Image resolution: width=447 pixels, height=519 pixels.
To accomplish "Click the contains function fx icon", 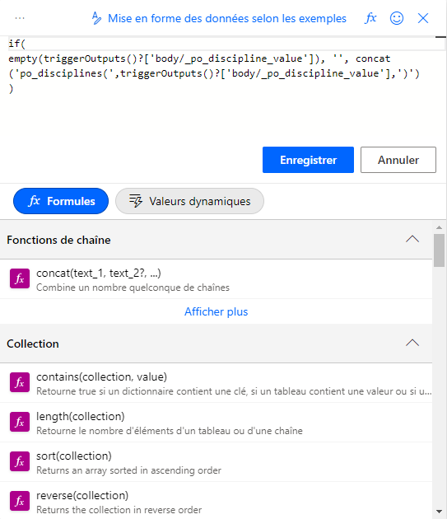I will click(x=20, y=382).
